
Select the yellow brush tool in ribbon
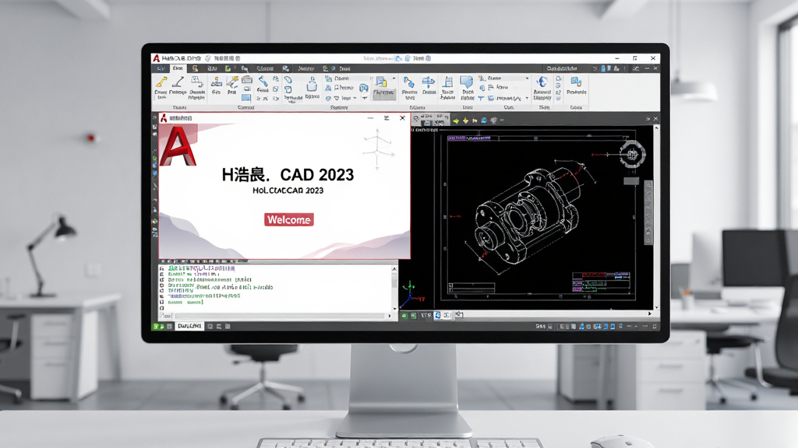tap(161, 82)
